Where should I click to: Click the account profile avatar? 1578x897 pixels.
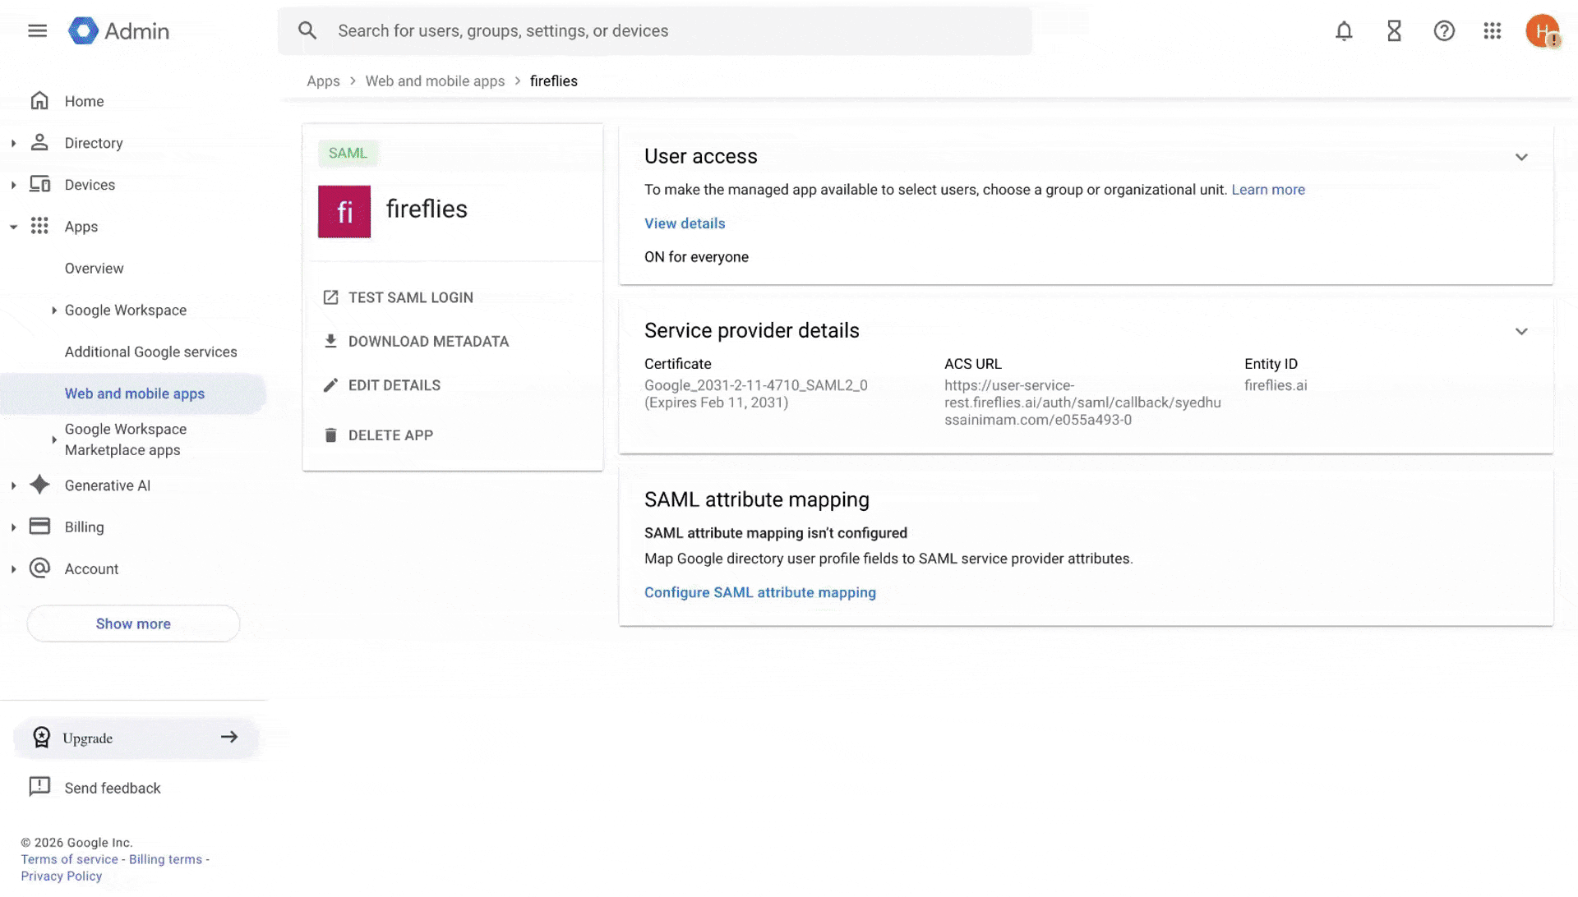coord(1542,31)
